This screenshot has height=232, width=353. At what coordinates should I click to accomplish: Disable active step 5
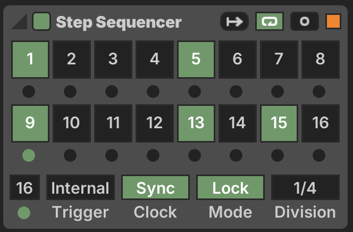[x=196, y=60]
